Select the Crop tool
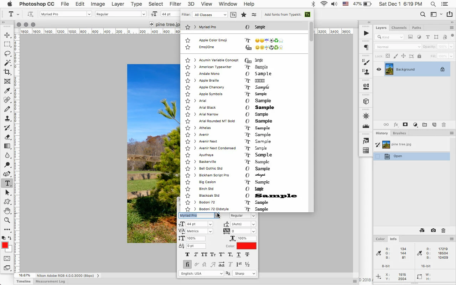Screen dimensions: 456x285 pos(7,72)
